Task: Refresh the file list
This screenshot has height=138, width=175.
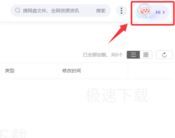Action: pos(164,55)
